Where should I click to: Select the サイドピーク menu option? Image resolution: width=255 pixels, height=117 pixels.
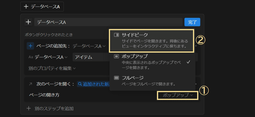click(x=152, y=41)
